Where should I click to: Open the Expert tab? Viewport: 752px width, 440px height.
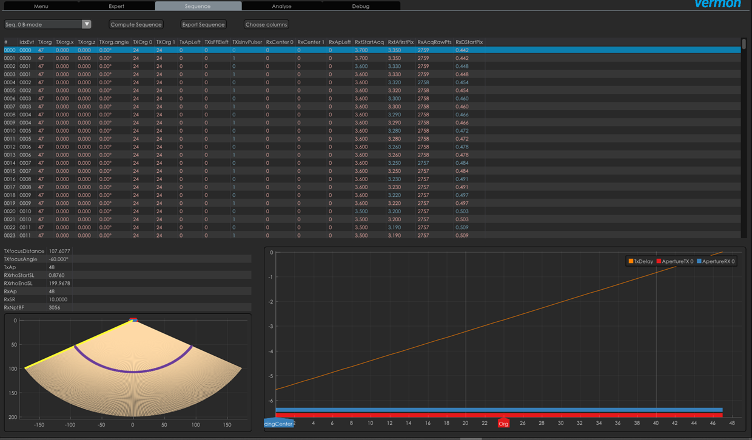click(x=116, y=6)
